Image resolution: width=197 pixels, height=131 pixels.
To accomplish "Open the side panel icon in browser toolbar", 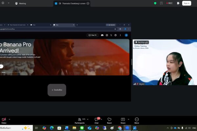I will click(120, 29).
